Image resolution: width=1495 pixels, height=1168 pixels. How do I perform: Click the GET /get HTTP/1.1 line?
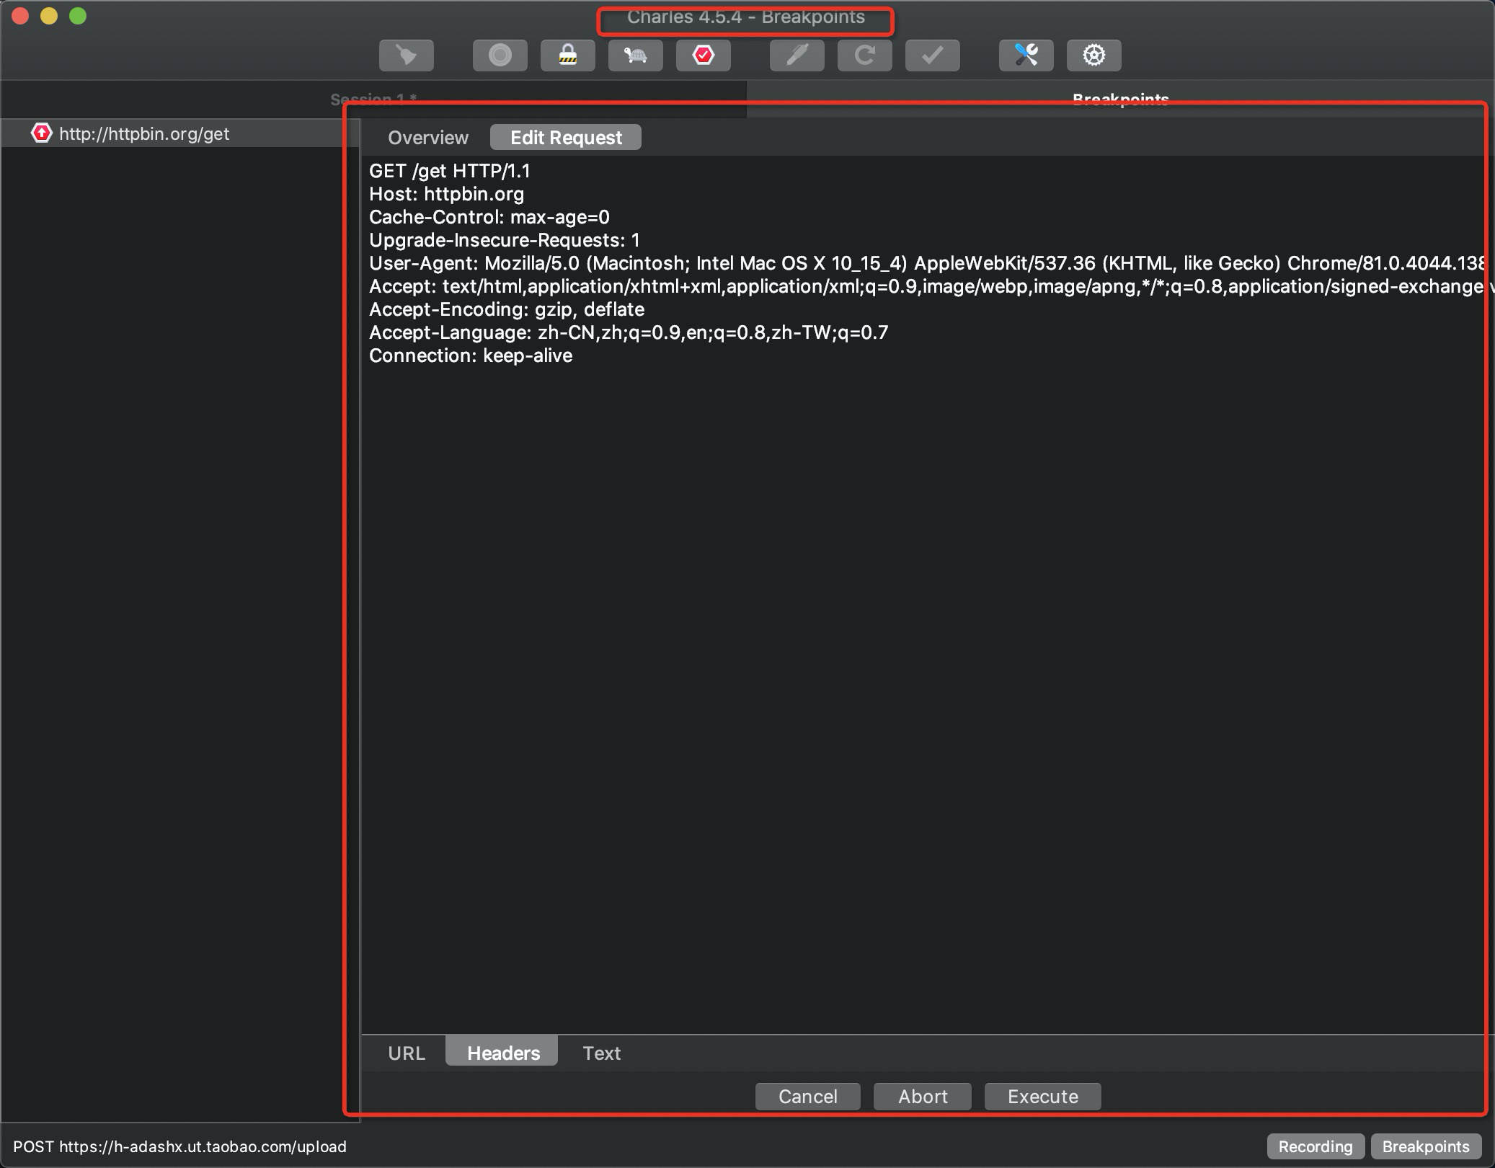[450, 171]
